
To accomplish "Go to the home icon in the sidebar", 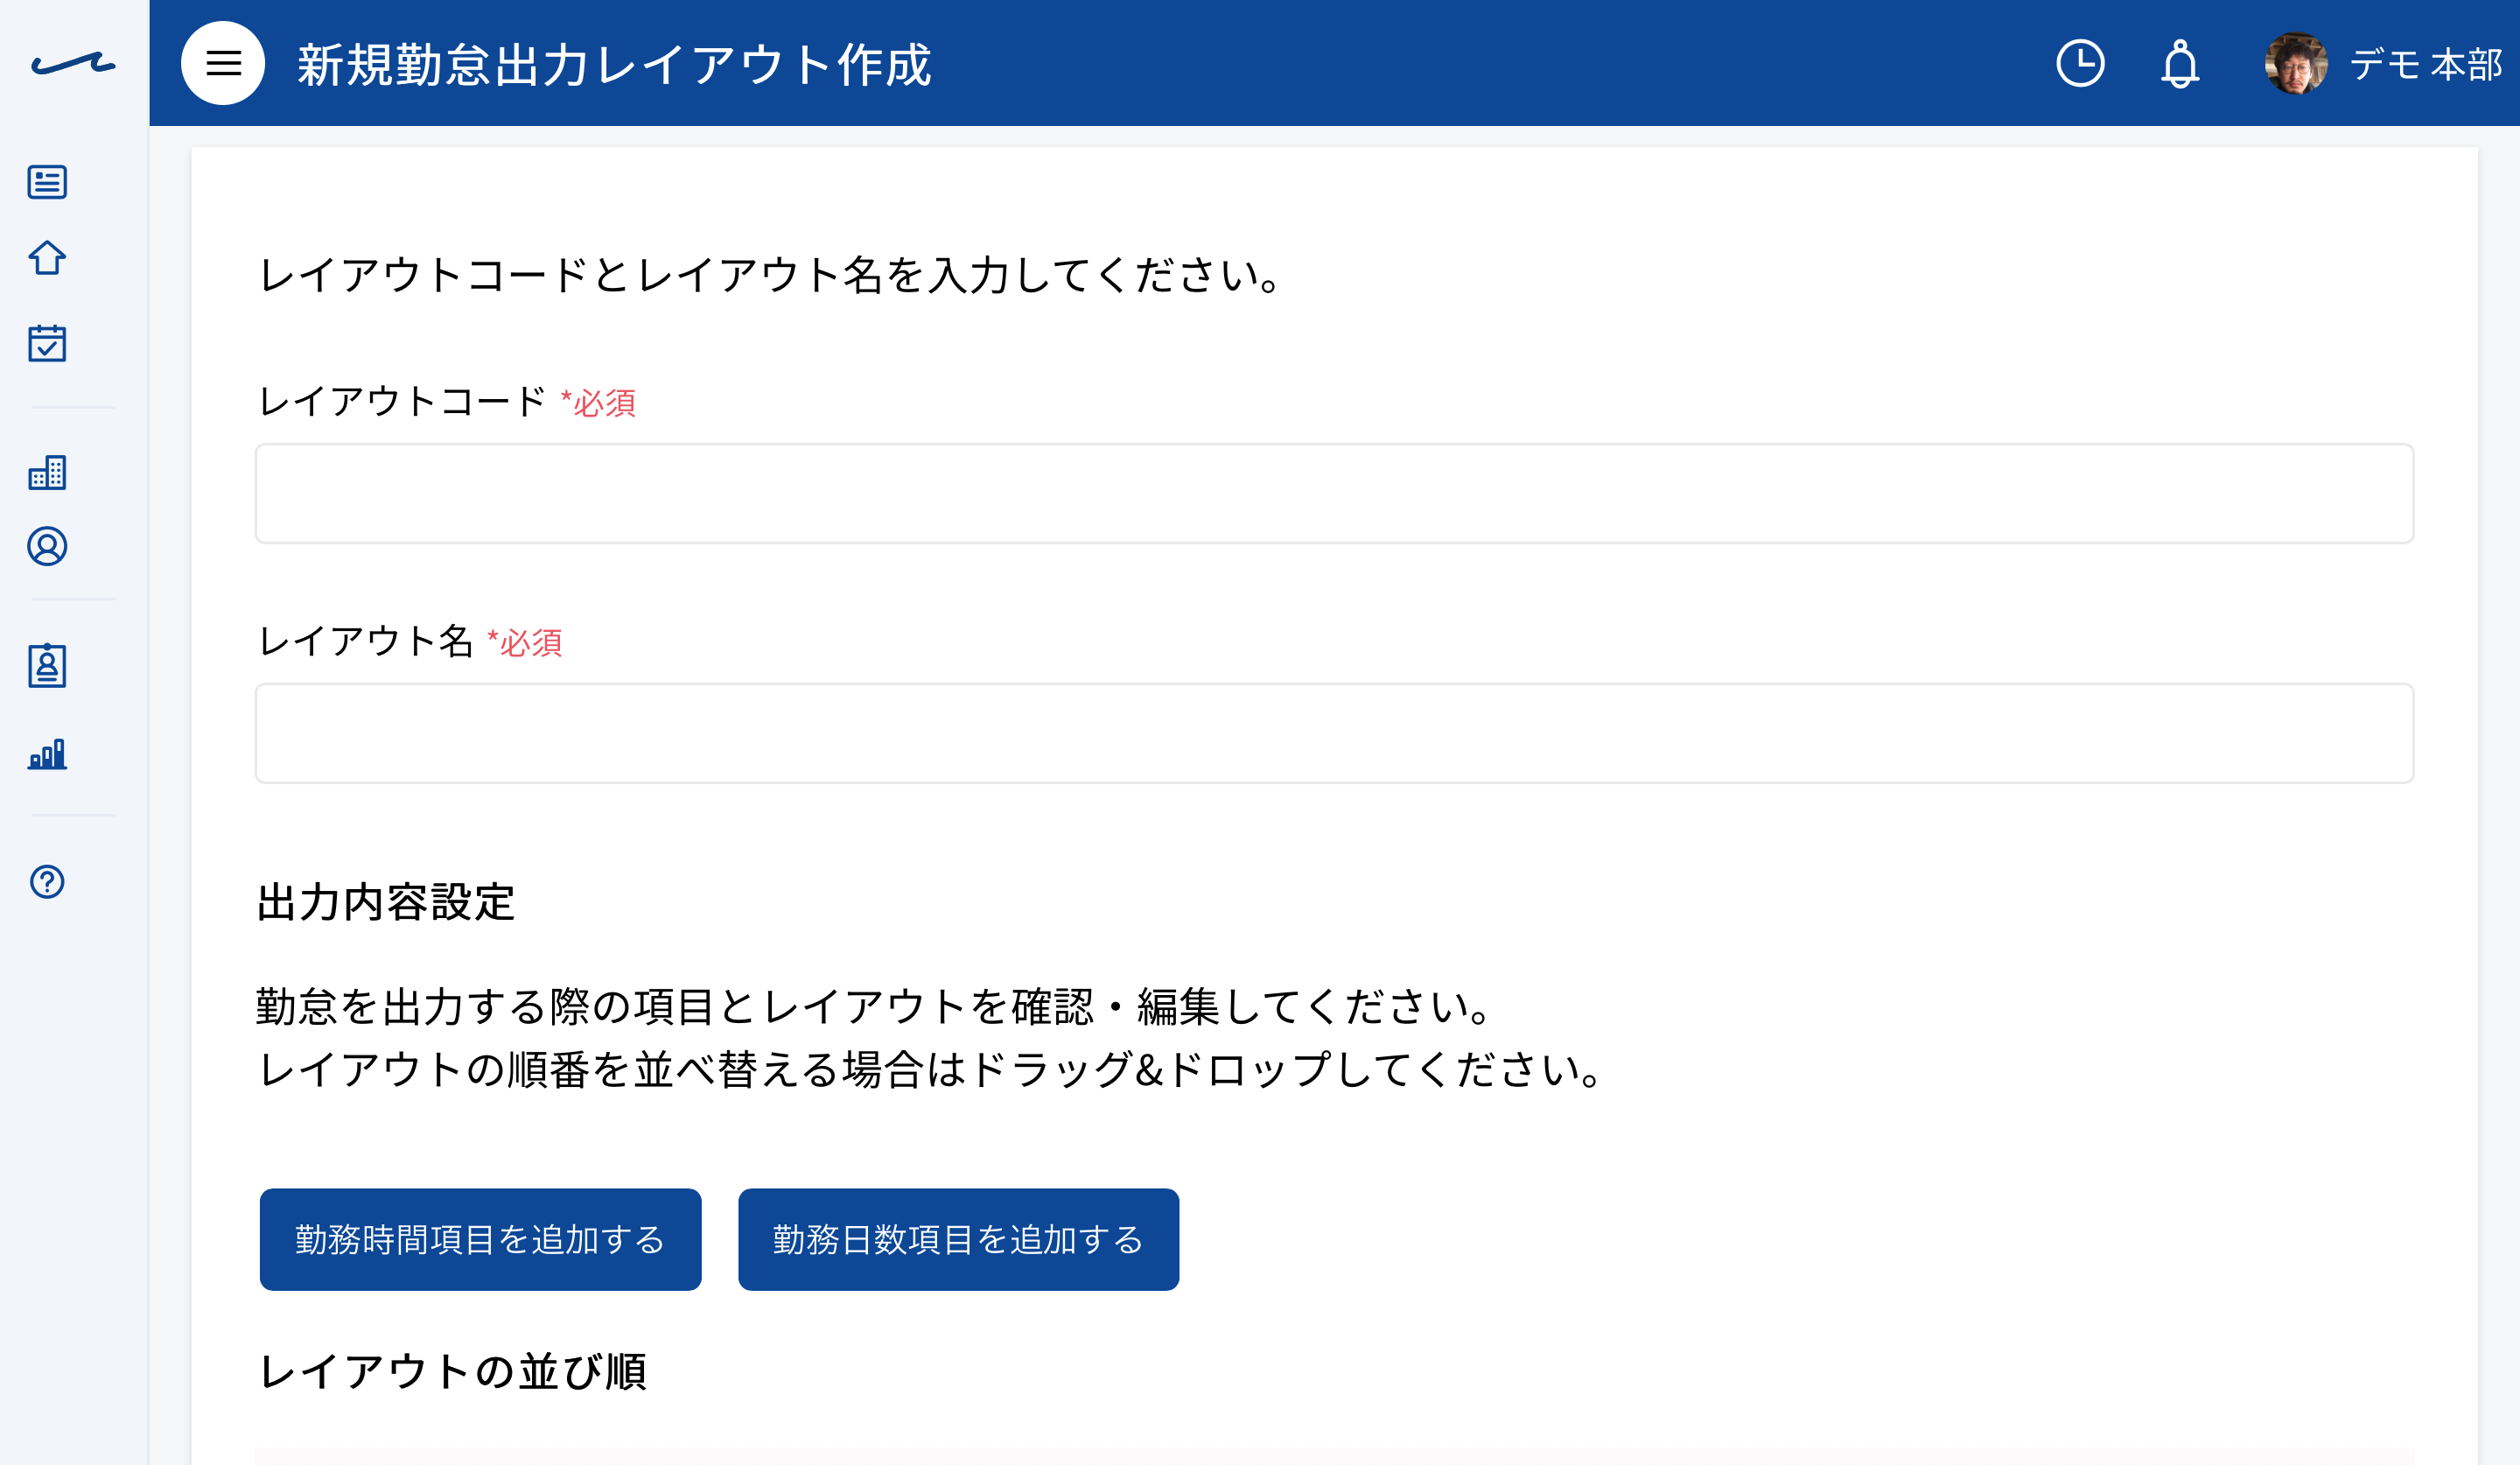I will (47, 258).
